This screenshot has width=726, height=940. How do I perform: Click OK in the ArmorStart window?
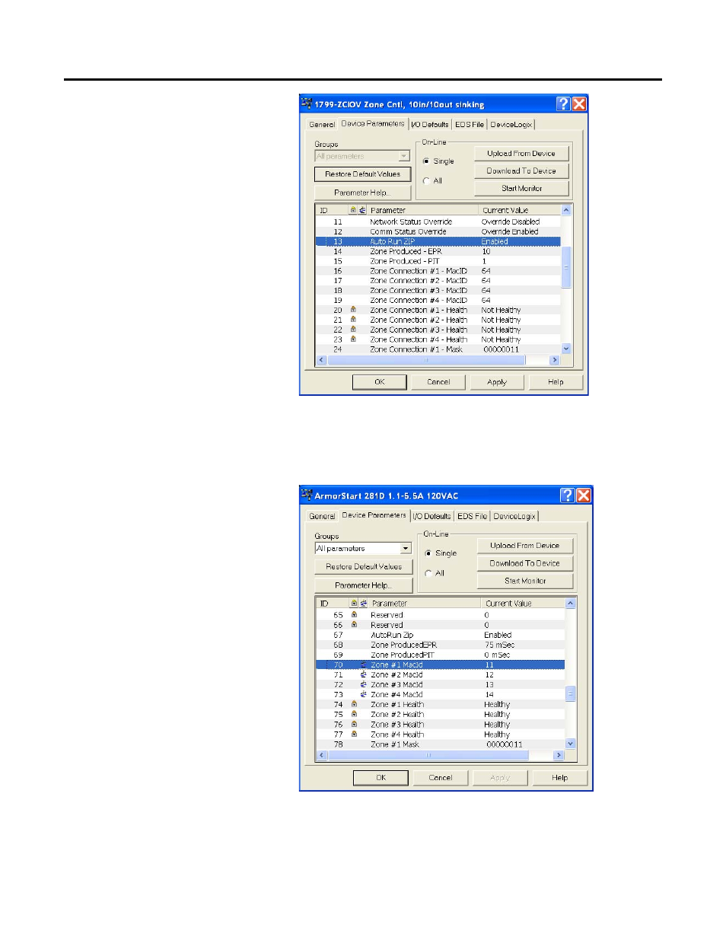[381, 778]
